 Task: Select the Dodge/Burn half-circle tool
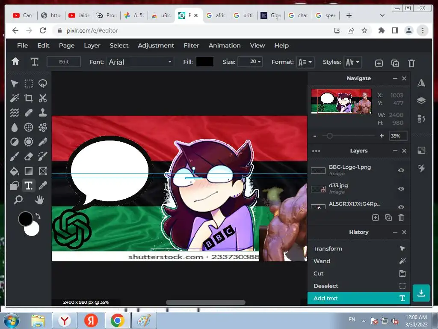point(15,142)
